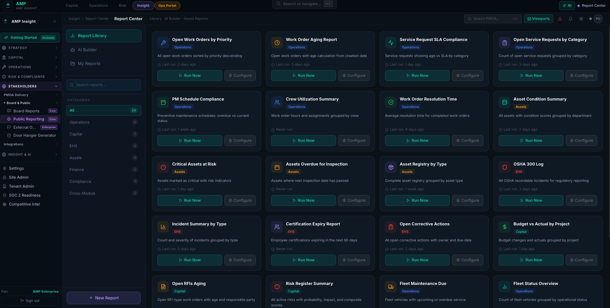The height and width of the screenshot is (308, 610).
Task: Click the Activate badge on Getting Started
Action: [48, 38]
